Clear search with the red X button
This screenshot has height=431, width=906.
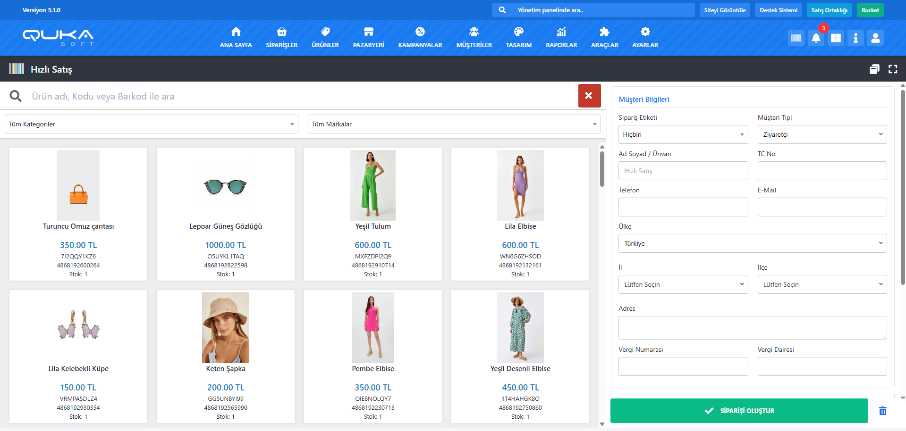pyautogui.click(x=589, y=96)
